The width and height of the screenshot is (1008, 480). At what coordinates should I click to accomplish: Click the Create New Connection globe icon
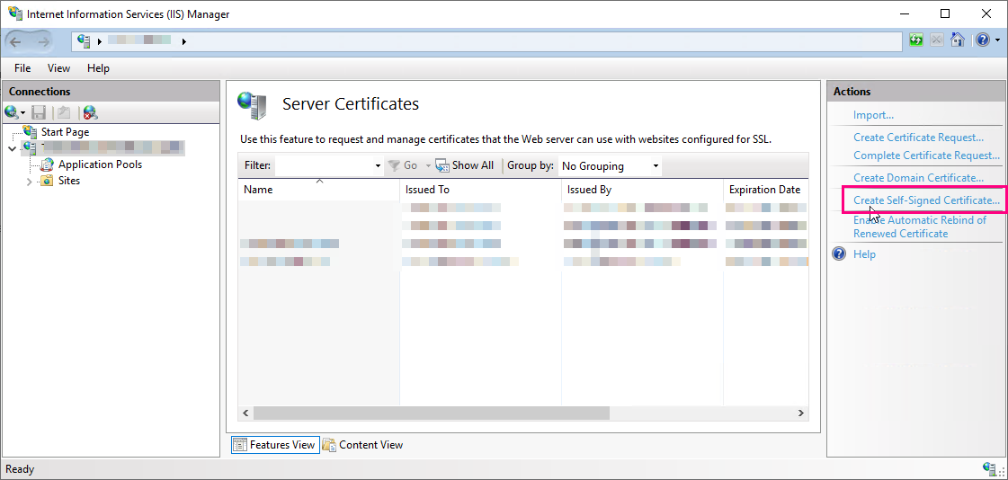pyautogui.click(x=12, y=112)
